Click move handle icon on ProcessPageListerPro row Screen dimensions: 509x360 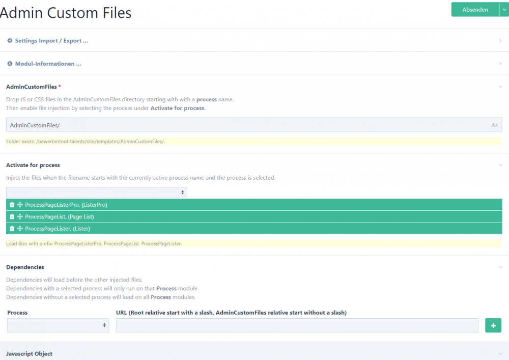tap(20, 205)
